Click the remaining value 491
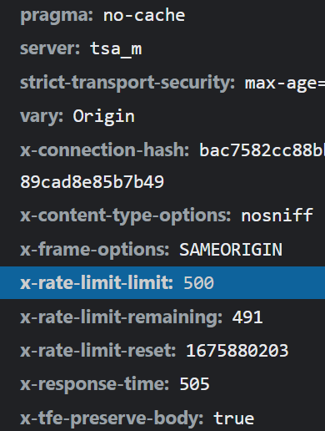 pos(247,317)
